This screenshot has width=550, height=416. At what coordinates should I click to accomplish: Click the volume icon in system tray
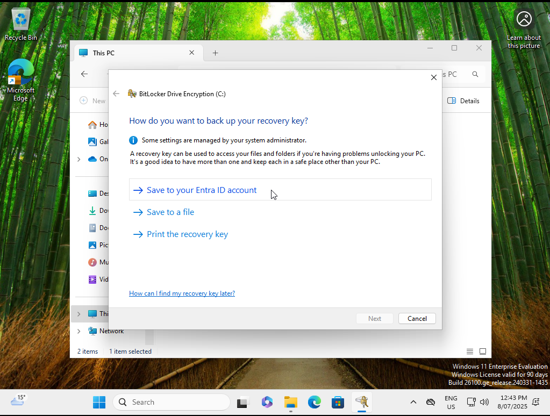tap(484, 402)
